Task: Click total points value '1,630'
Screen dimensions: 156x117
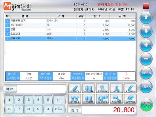Action: (126, 78)
